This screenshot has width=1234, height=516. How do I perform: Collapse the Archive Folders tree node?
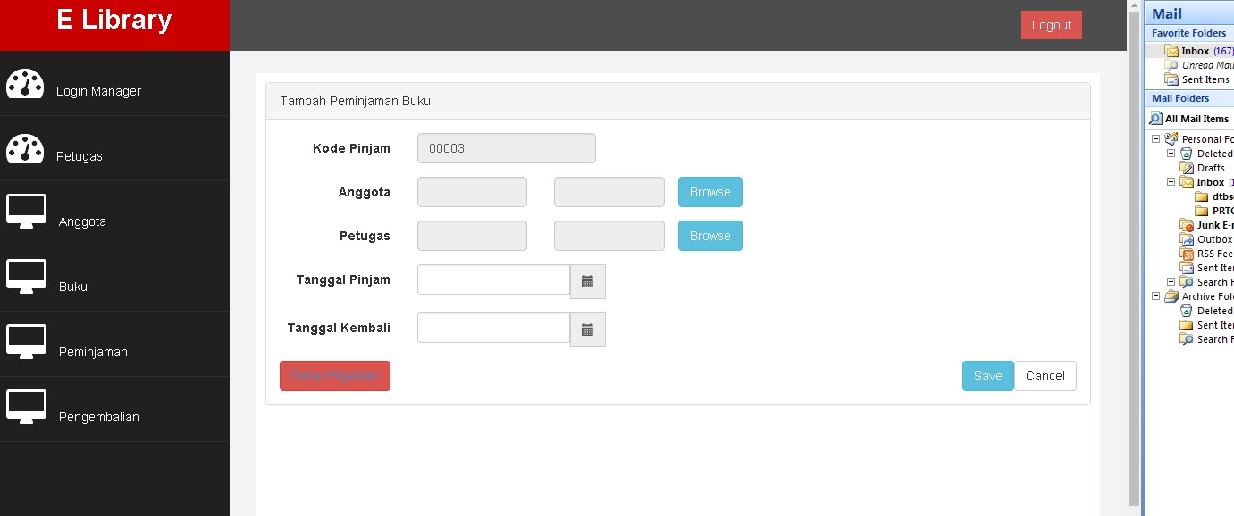1156,296
